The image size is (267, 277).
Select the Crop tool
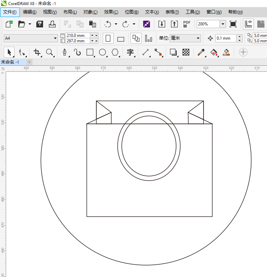(37, 52)
